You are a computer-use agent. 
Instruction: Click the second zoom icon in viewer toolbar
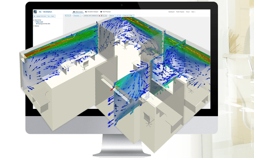click(x=68, y=16)
